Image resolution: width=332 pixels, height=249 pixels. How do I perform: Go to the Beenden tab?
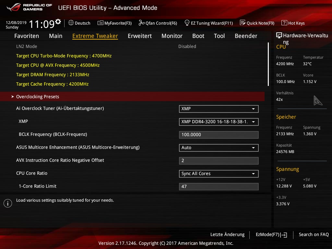point(246,36)
